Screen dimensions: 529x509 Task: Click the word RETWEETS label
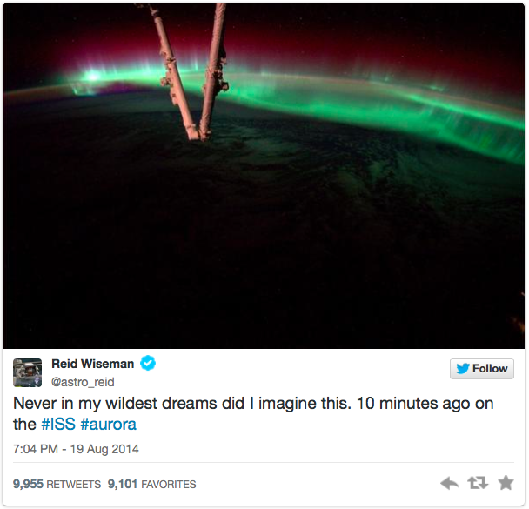(x=74, y=485)
